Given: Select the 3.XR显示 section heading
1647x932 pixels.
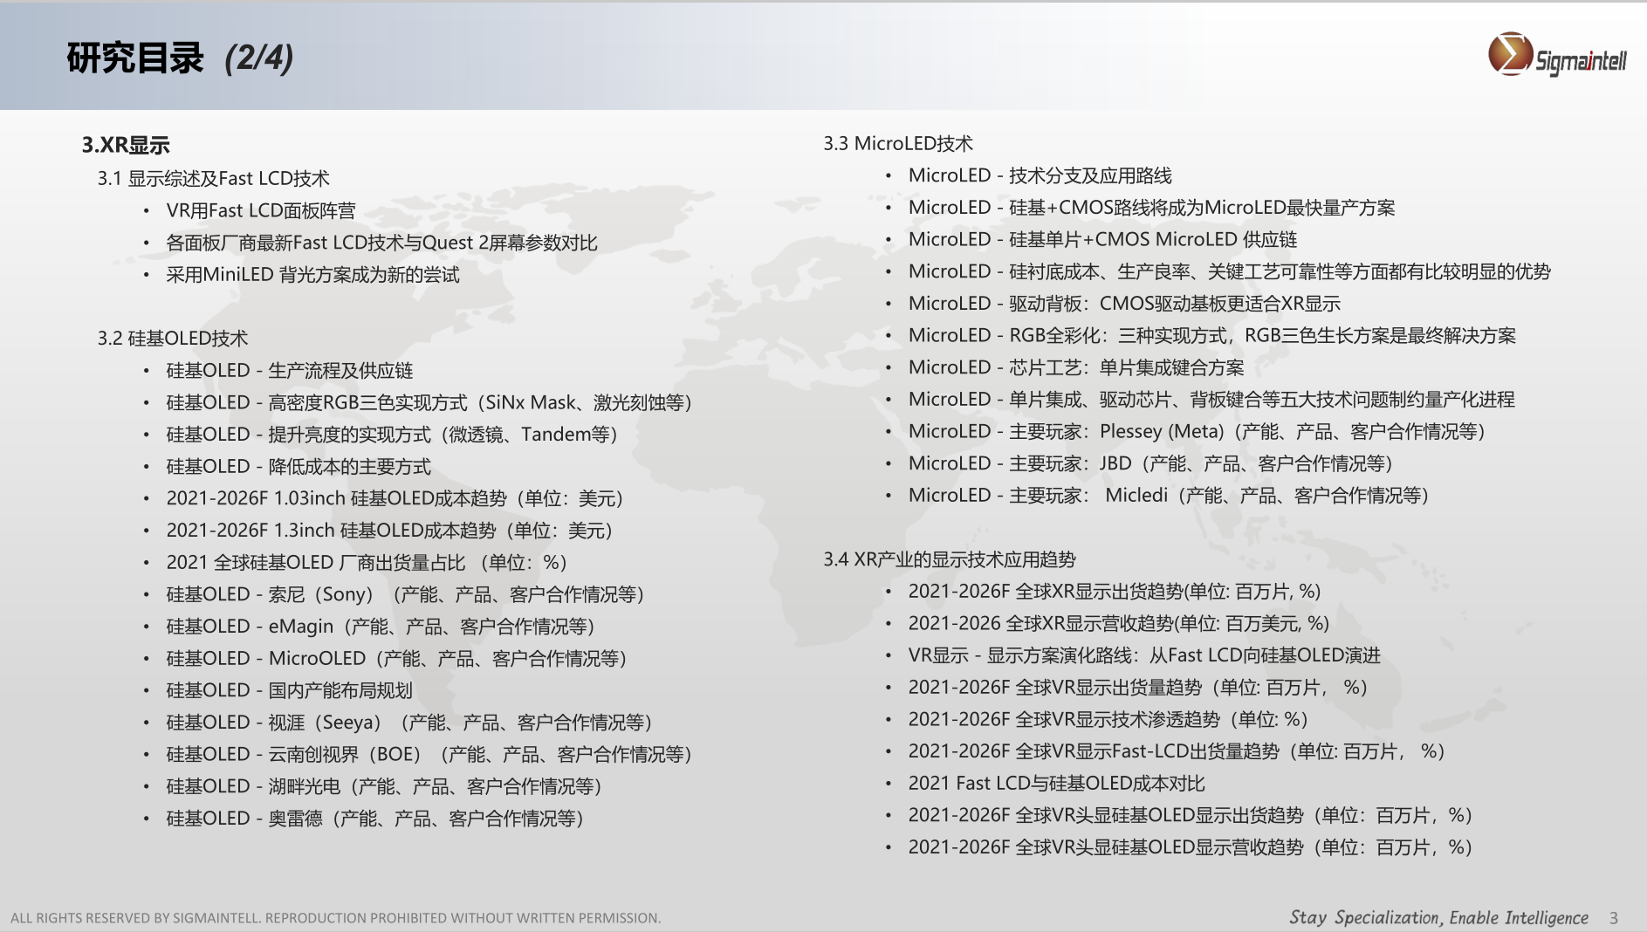Looking at the screenshot, I should pos(126,145).
